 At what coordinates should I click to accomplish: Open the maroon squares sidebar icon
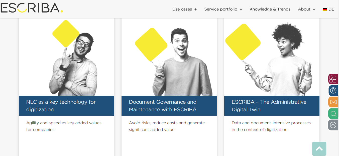(333, 79)
